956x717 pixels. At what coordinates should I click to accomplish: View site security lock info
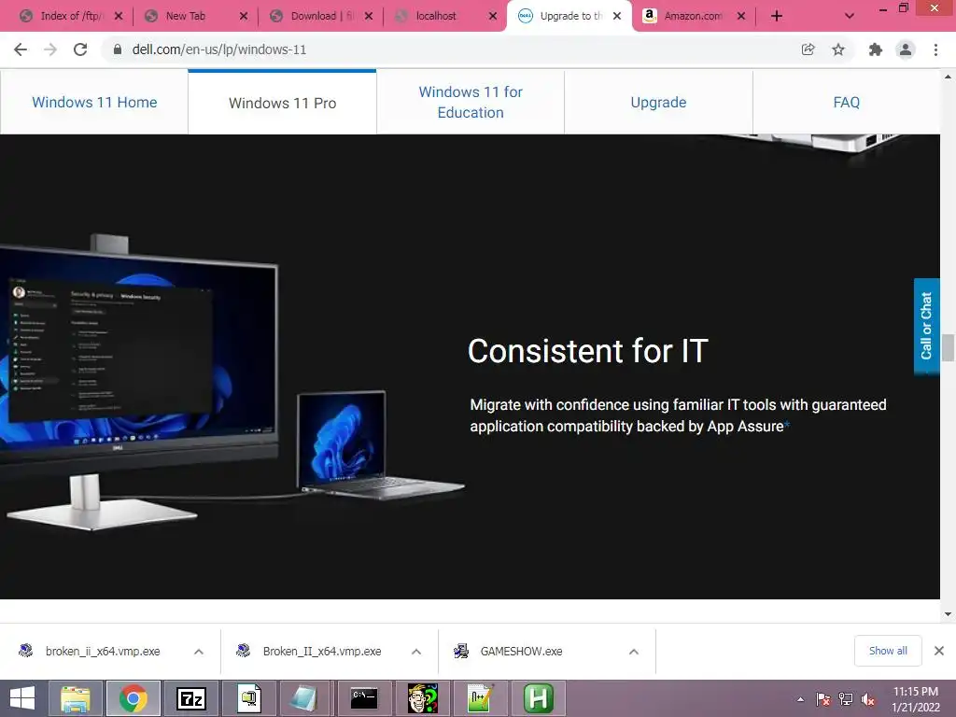click(118, 49)
